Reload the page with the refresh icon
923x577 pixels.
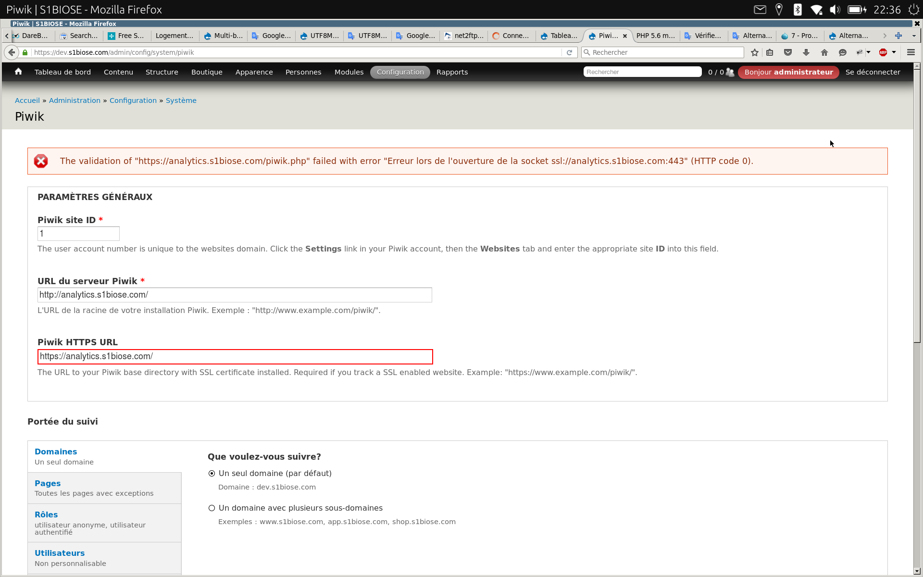coord(570,52)
